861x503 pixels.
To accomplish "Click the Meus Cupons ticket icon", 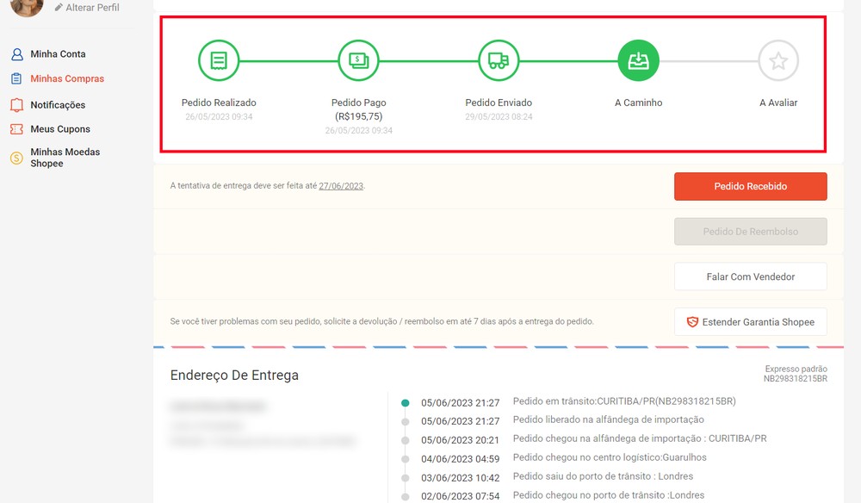I will (17, 129).
